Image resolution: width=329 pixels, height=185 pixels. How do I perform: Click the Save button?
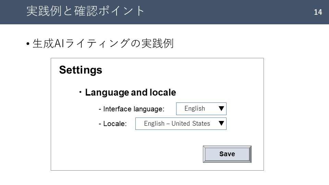[x=227, y=154]
